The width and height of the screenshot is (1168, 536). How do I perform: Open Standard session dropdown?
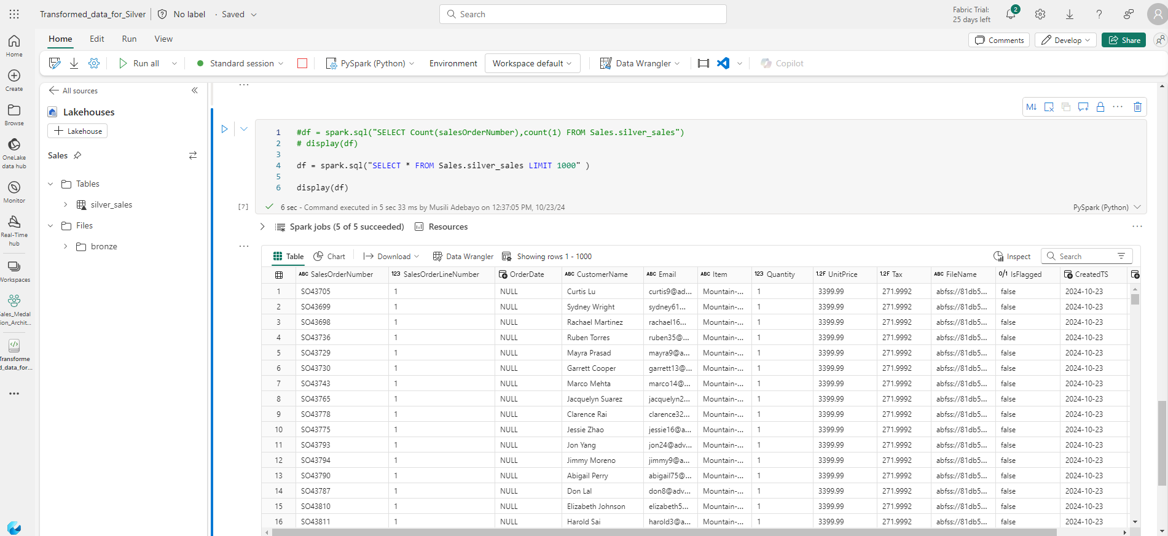[x=240, y=63]
